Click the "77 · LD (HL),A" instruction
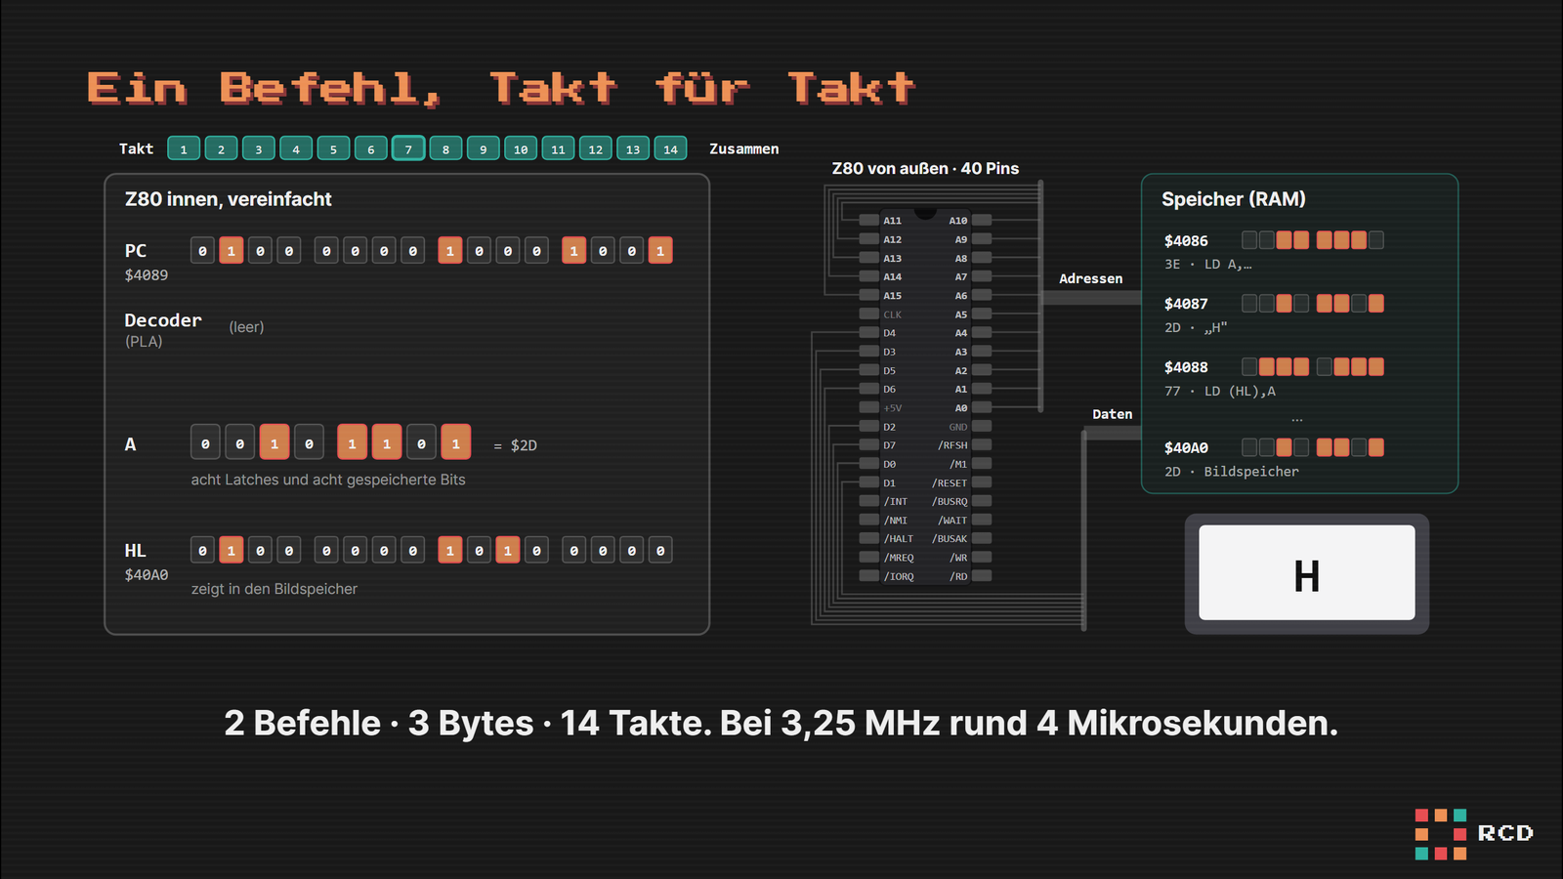The height and width of the screenshot is (879, 1563). [1220, 391]
